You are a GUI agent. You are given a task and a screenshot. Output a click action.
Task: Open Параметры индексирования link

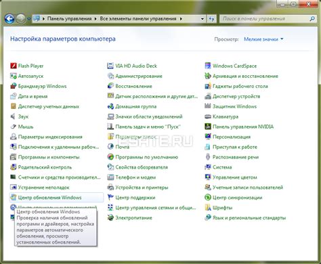pyautogui.click(x=50, y=137)
